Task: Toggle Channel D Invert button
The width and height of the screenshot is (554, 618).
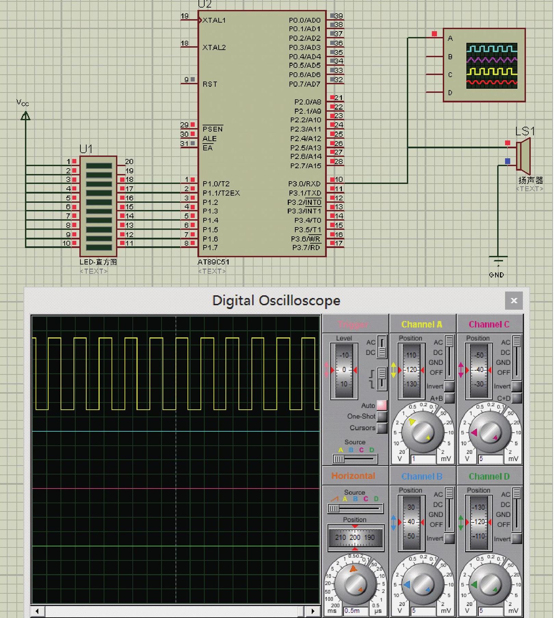Action: coord(516,539)
